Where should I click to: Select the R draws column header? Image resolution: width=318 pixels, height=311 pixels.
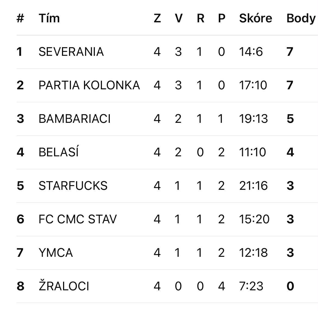coord(200,18)
